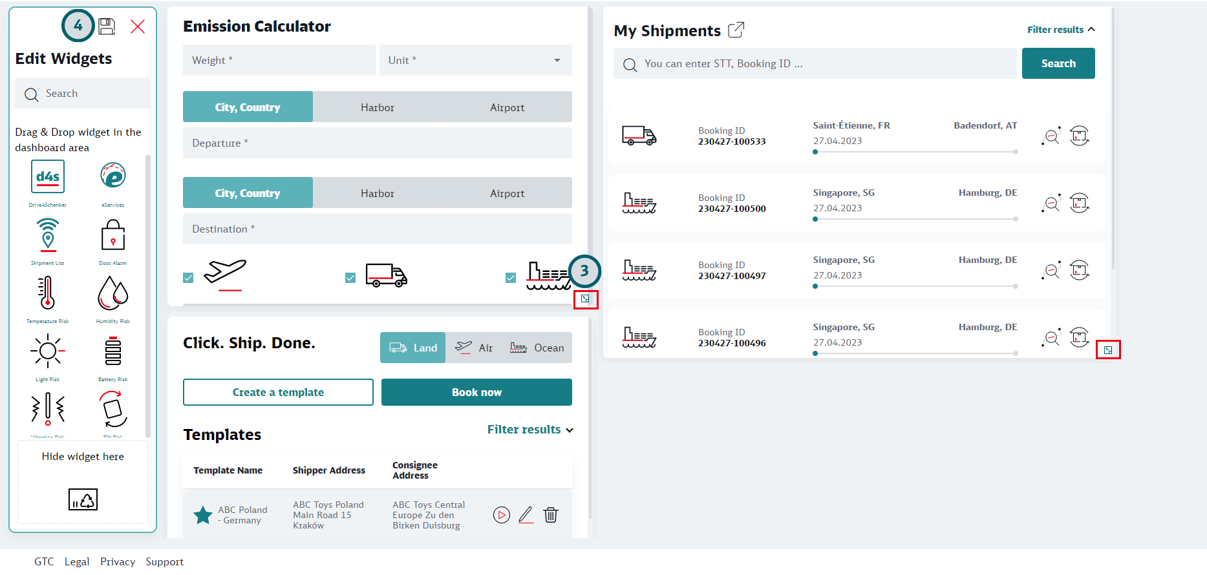Uncheck the airplane transport mode checkbox
The height and width of the screenshot is (575, 1207).
(x=188, y=278)
